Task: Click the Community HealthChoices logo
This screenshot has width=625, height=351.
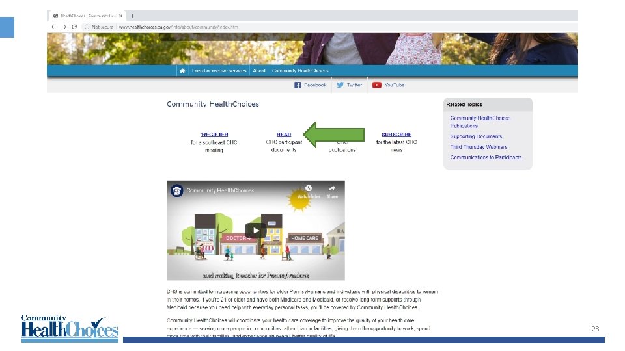Action: (x=70, y=328)
